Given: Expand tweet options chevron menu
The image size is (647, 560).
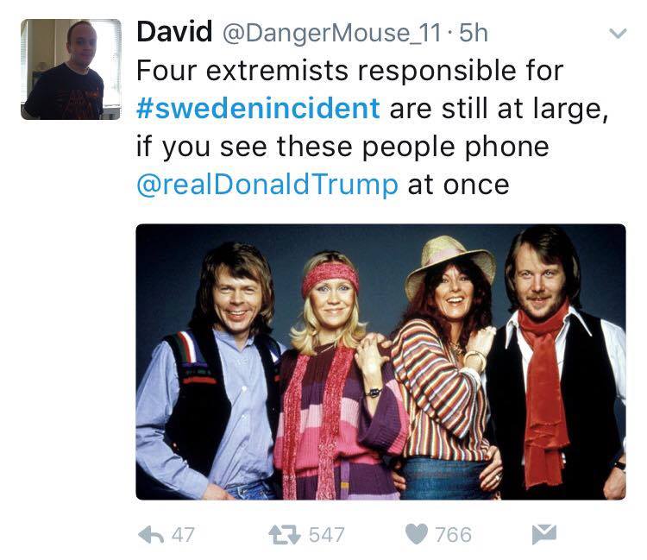Looking at the screenshot, I should [x=618, y=33].
